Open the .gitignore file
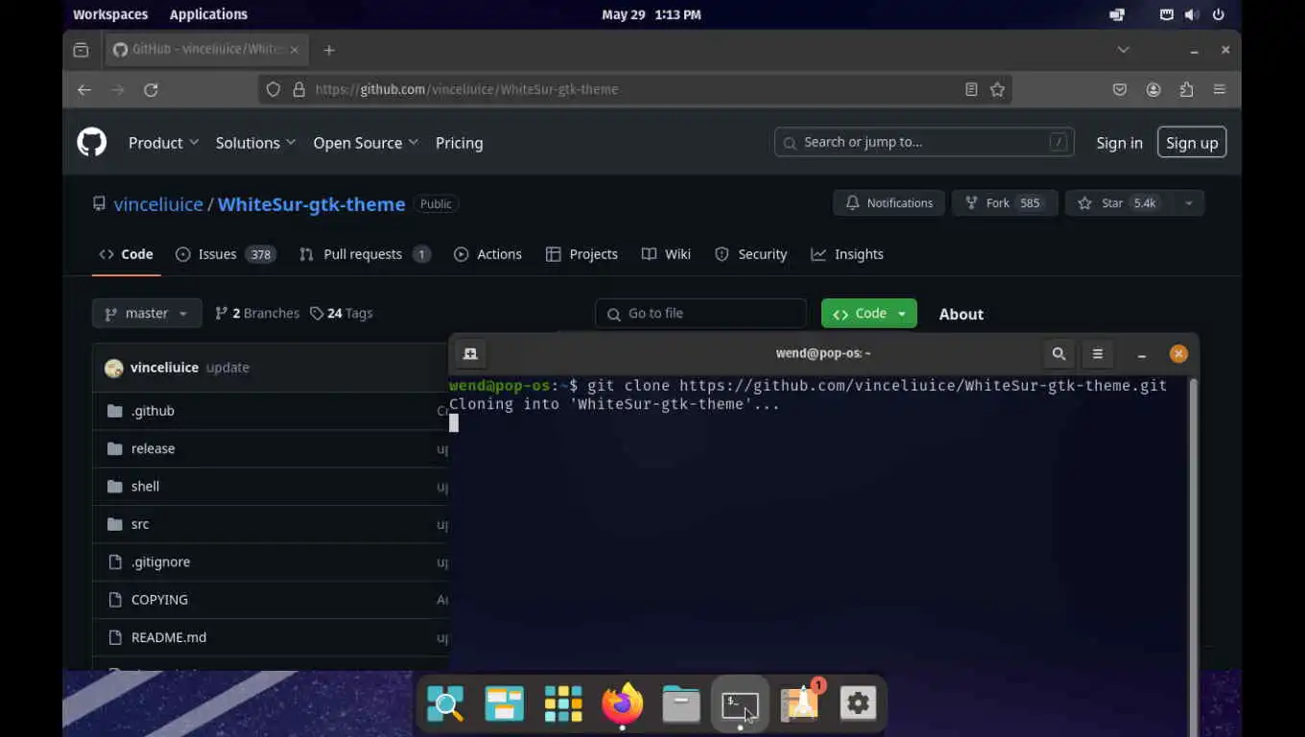 pos(160,561)
